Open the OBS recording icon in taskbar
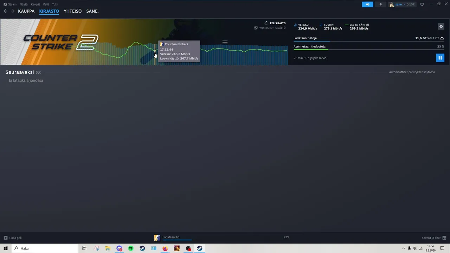Viewport: 450px width, 253px height. pyautogui.click(x=188, y=248)
